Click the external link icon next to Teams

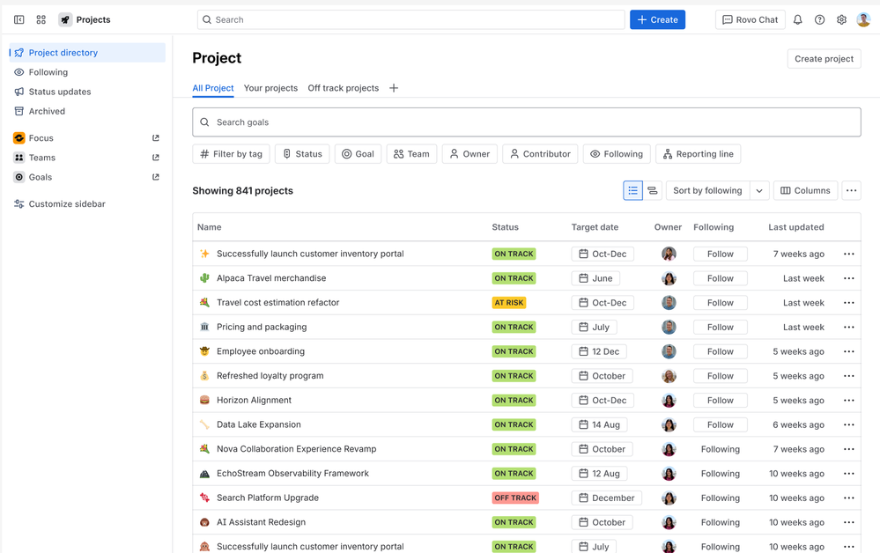point(155,158)
